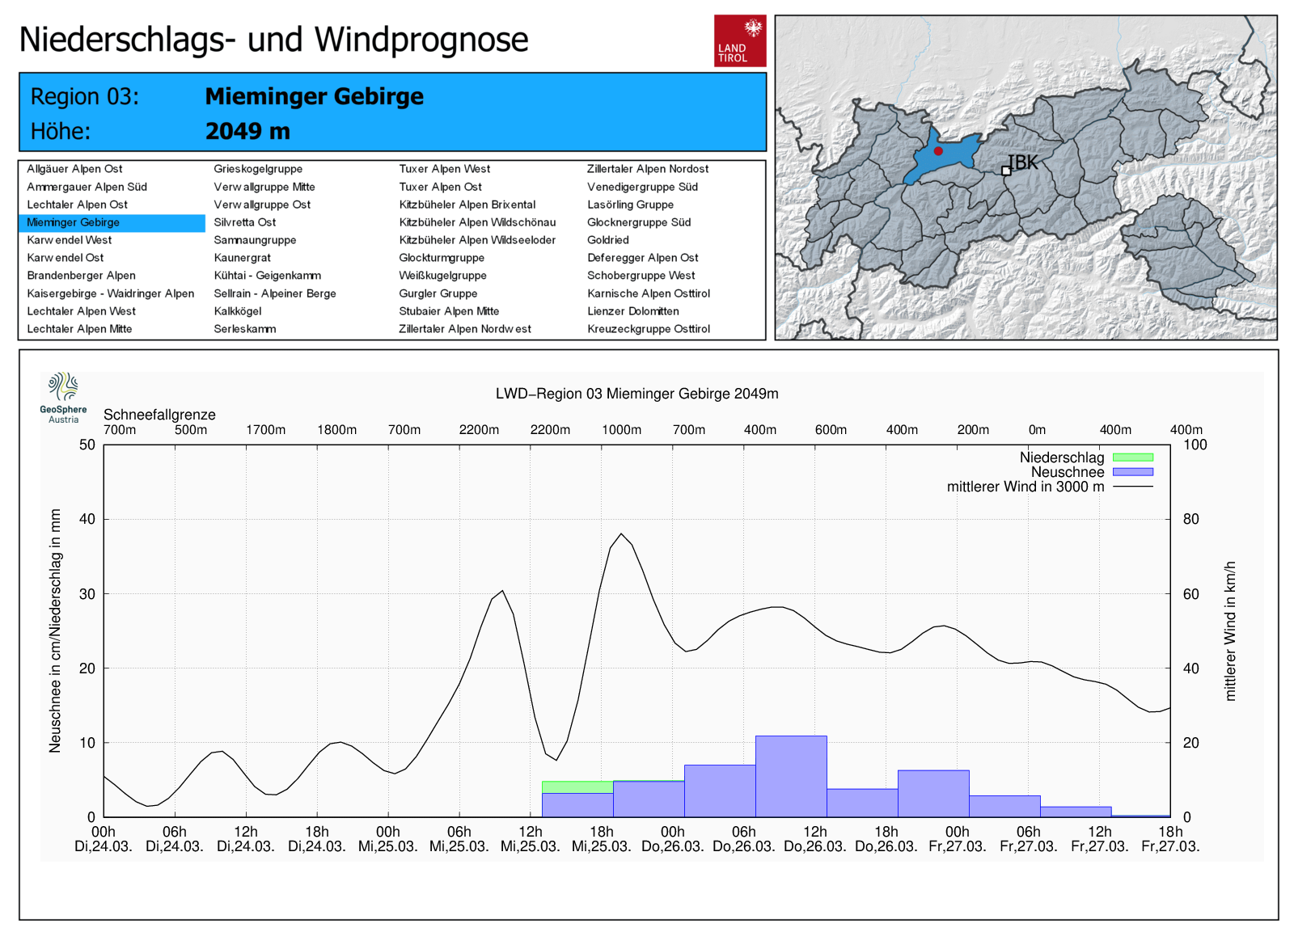
Task: Open region Tuxer Alpen West
Action: (x=445, y=169)
